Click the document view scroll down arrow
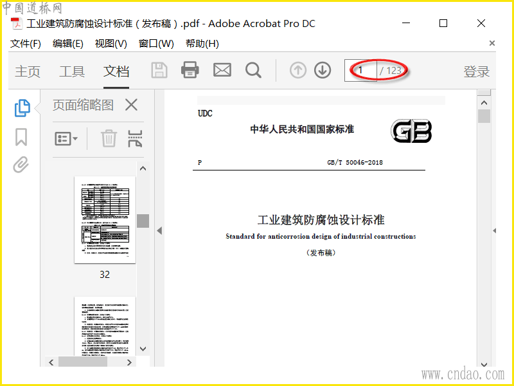This screenshot has width=514, height=386. (484, 364)
